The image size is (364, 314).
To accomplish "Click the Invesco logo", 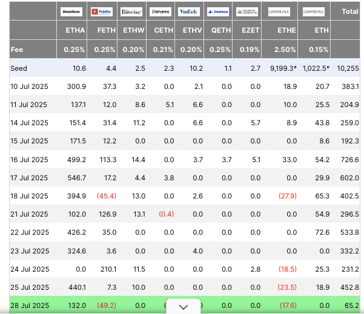I will (x=217, y=11).
